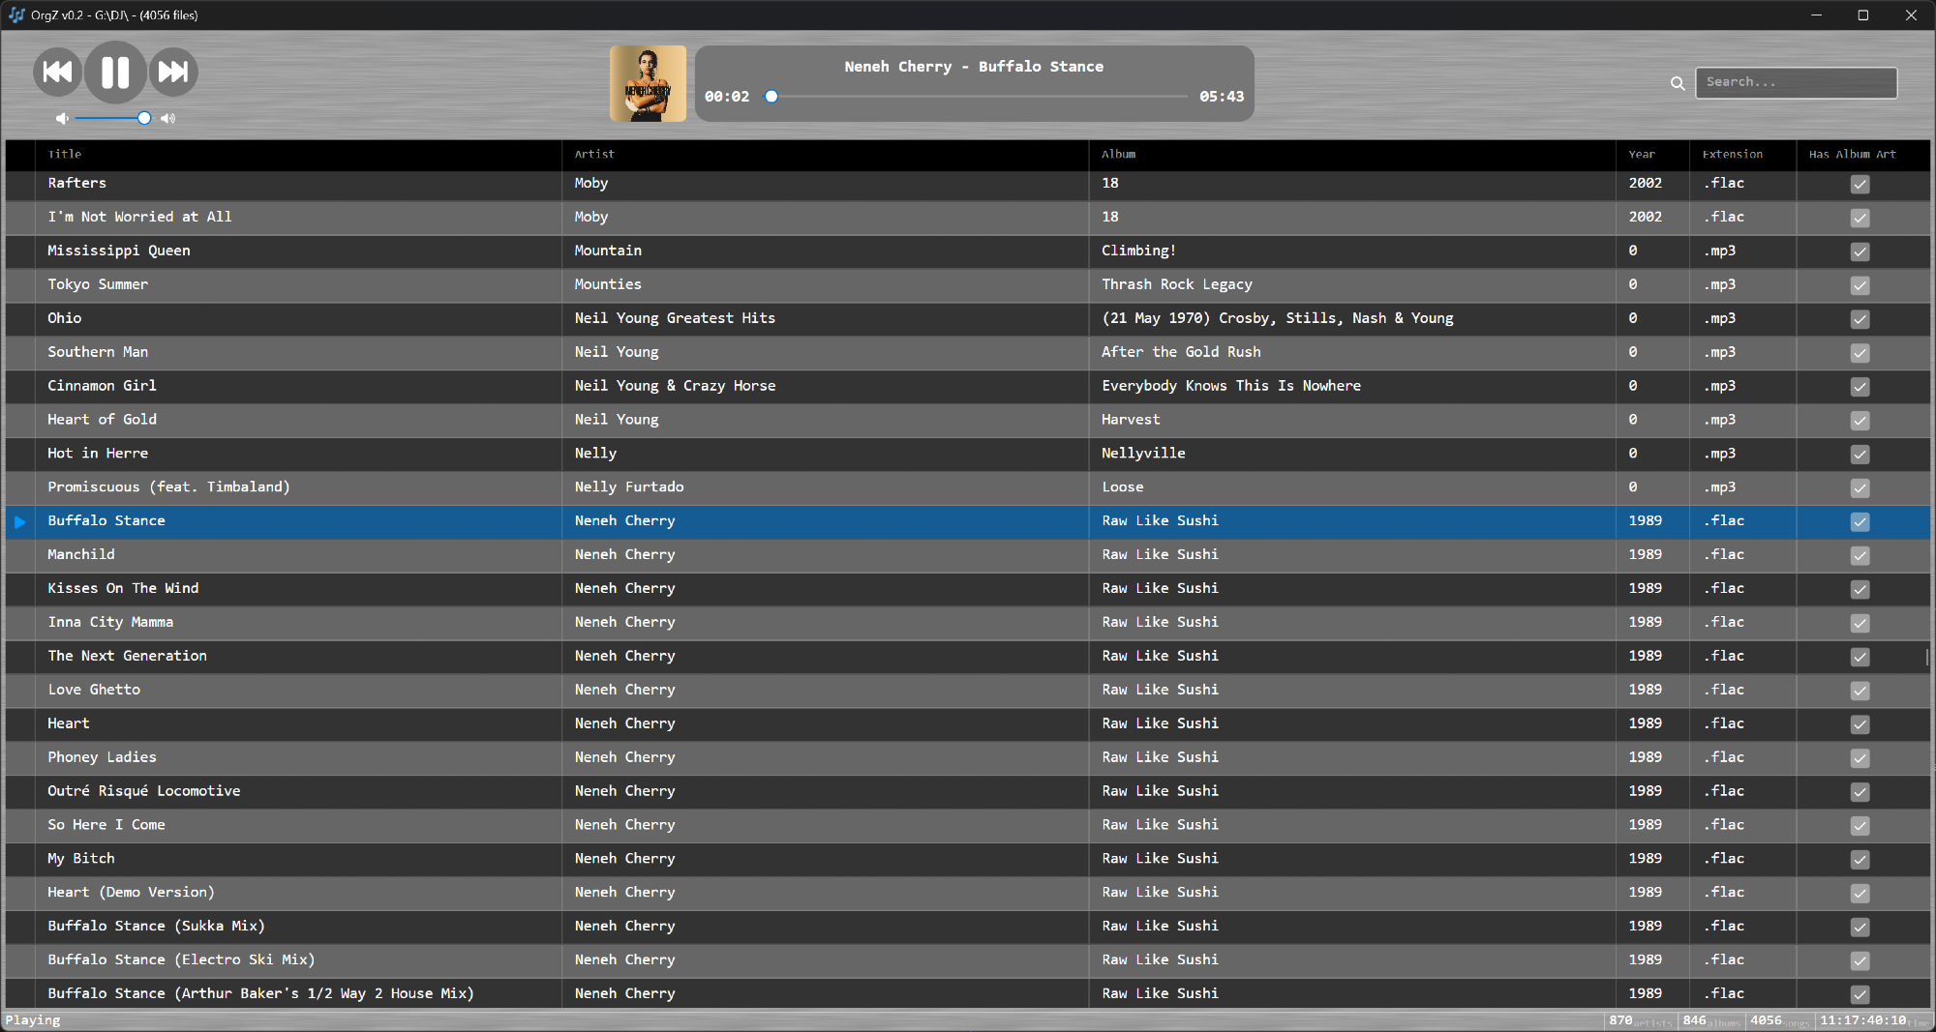Sort the list by Year column header

coord(1642,154)
